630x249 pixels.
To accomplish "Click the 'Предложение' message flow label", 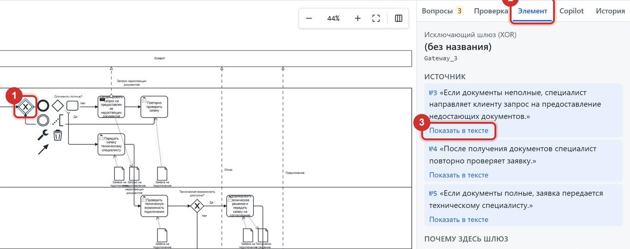I will point(295,173).
